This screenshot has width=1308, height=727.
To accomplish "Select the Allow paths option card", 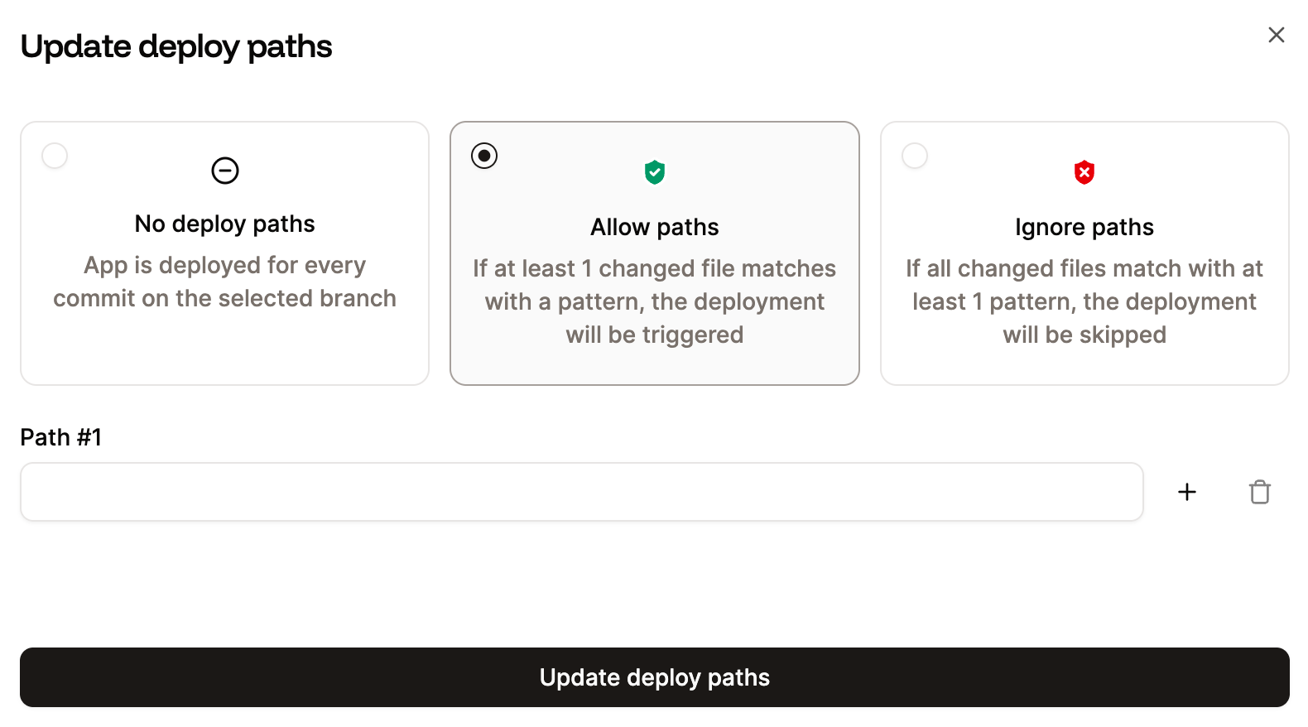I will pyautogui.click(x=654, y=253).
